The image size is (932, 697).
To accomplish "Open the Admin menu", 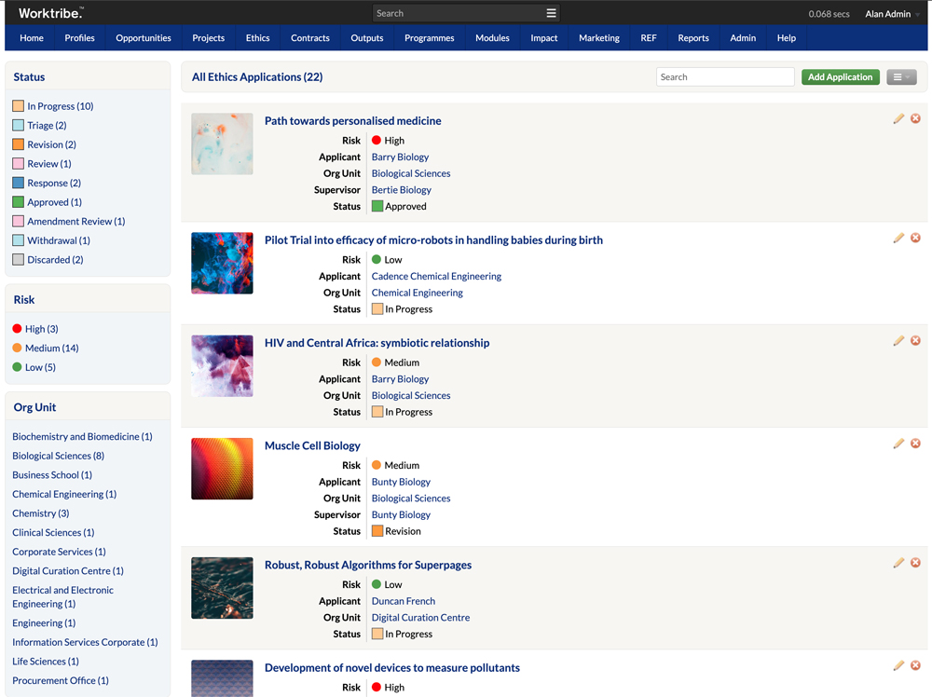I will [x=743, y=38].
